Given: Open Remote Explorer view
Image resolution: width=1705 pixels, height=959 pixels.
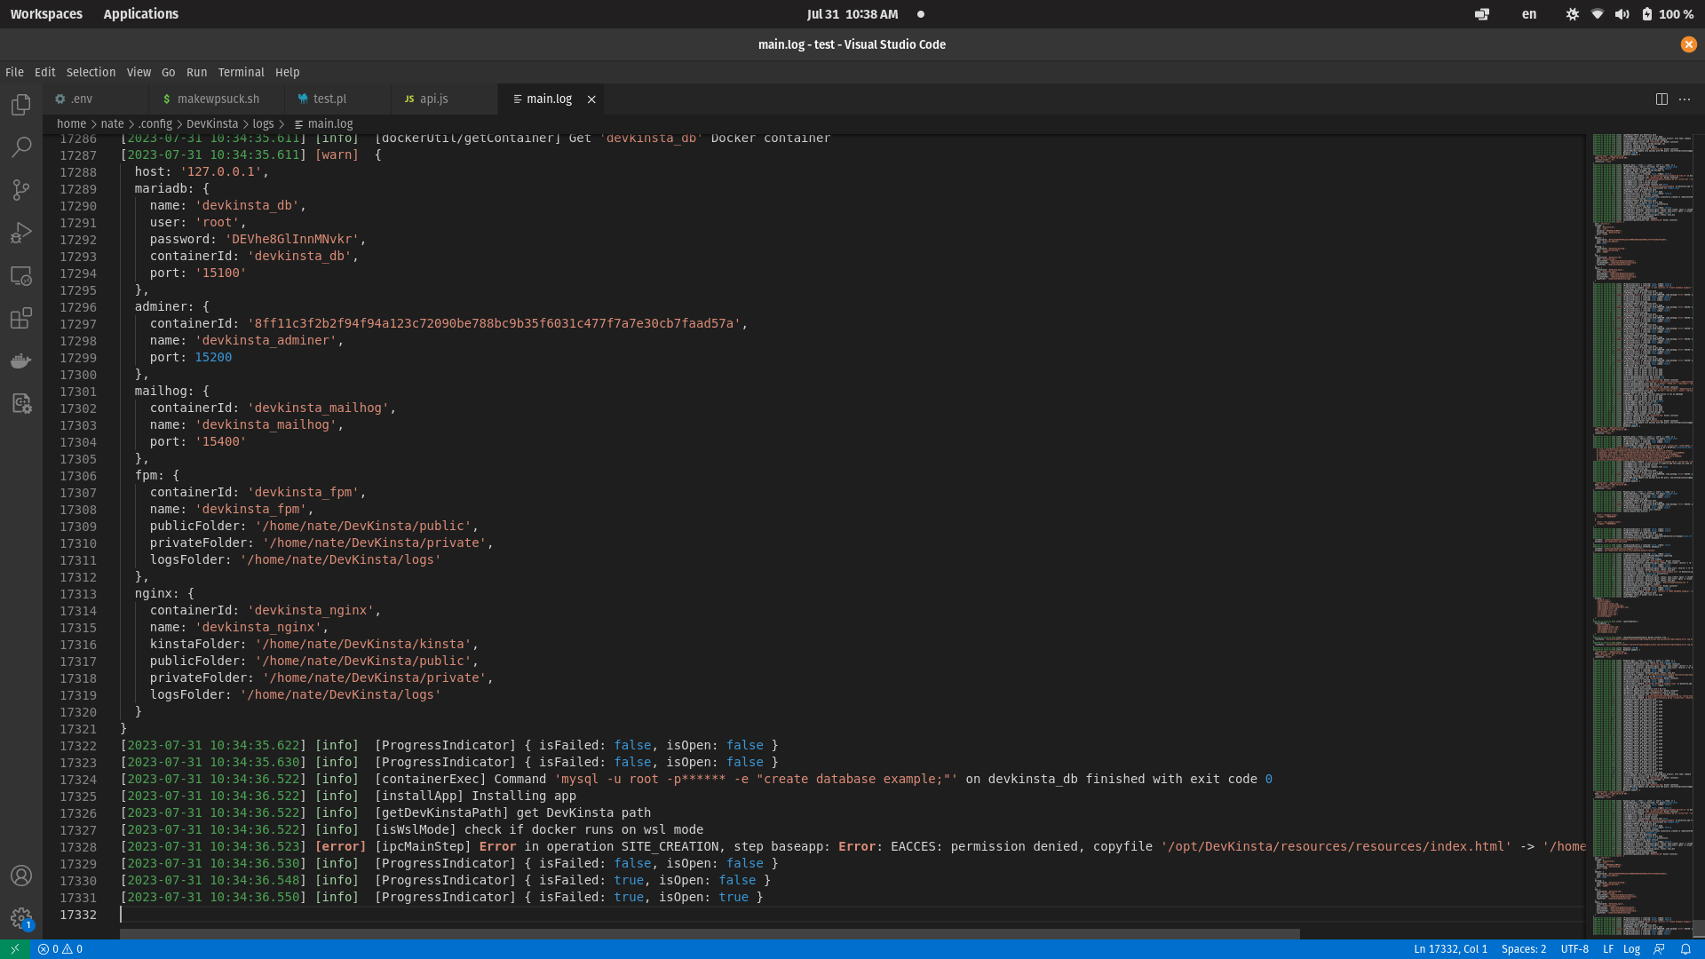Looking at the screenshot, I should (x=21, y=276).
